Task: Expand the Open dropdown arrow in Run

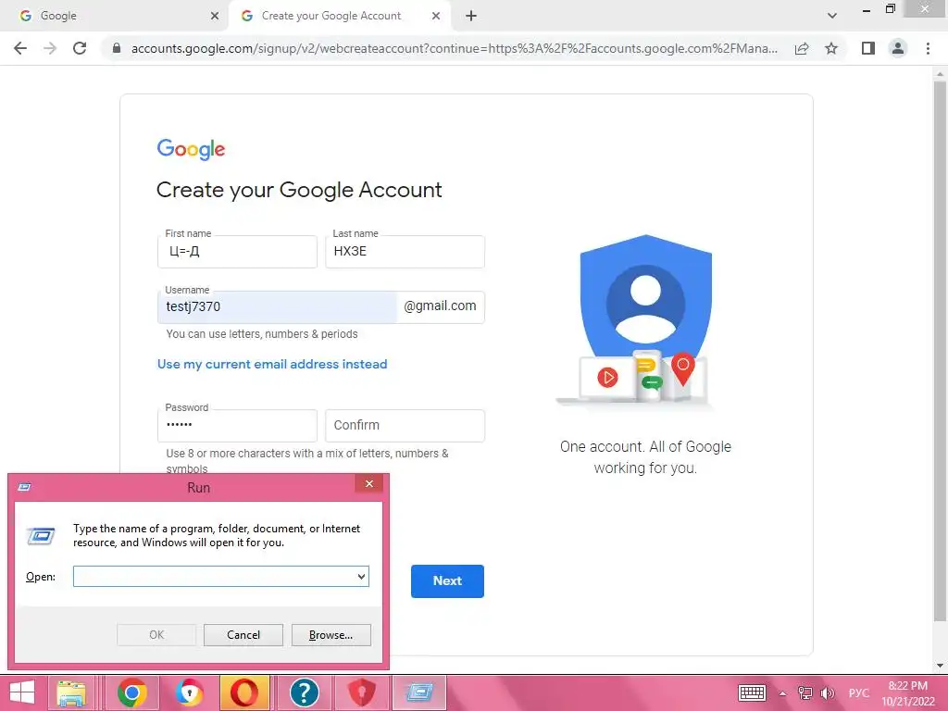Action: pyautogui.click(x=362, y=576)
